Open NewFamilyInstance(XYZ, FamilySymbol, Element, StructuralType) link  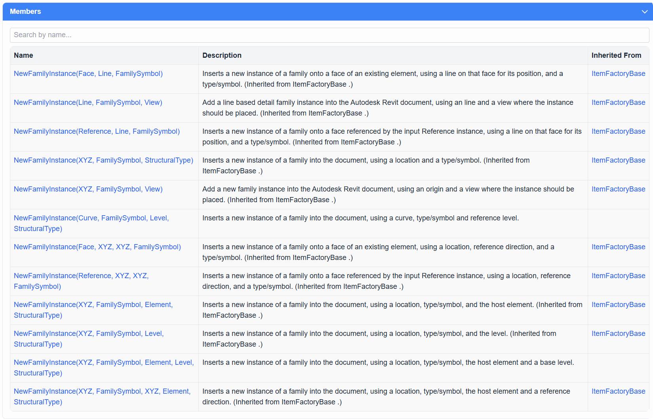(93, 310)
